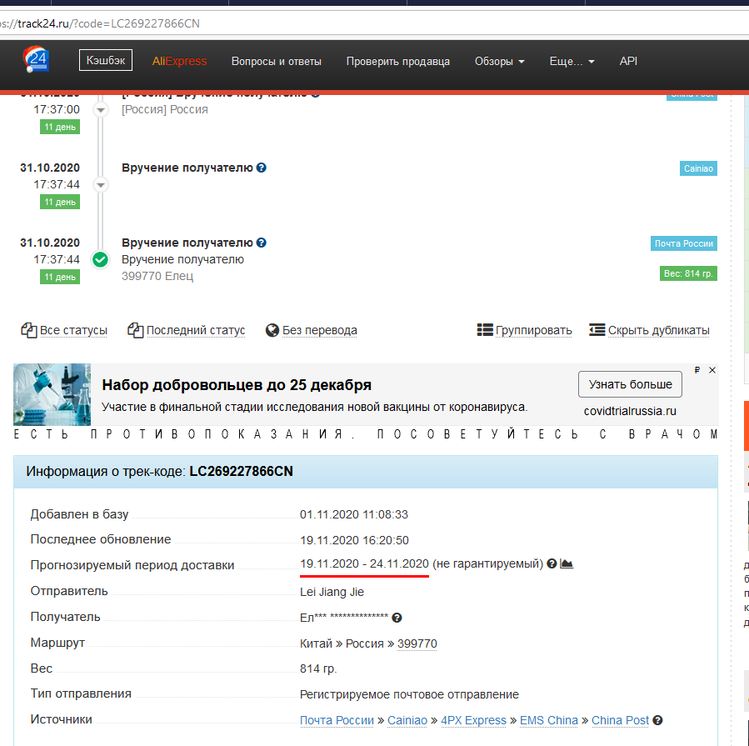Select 19.11.2020 16:20:50 last update

point(354,540)
